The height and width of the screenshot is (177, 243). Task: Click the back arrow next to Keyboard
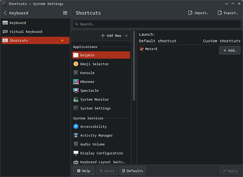[5, 13]
